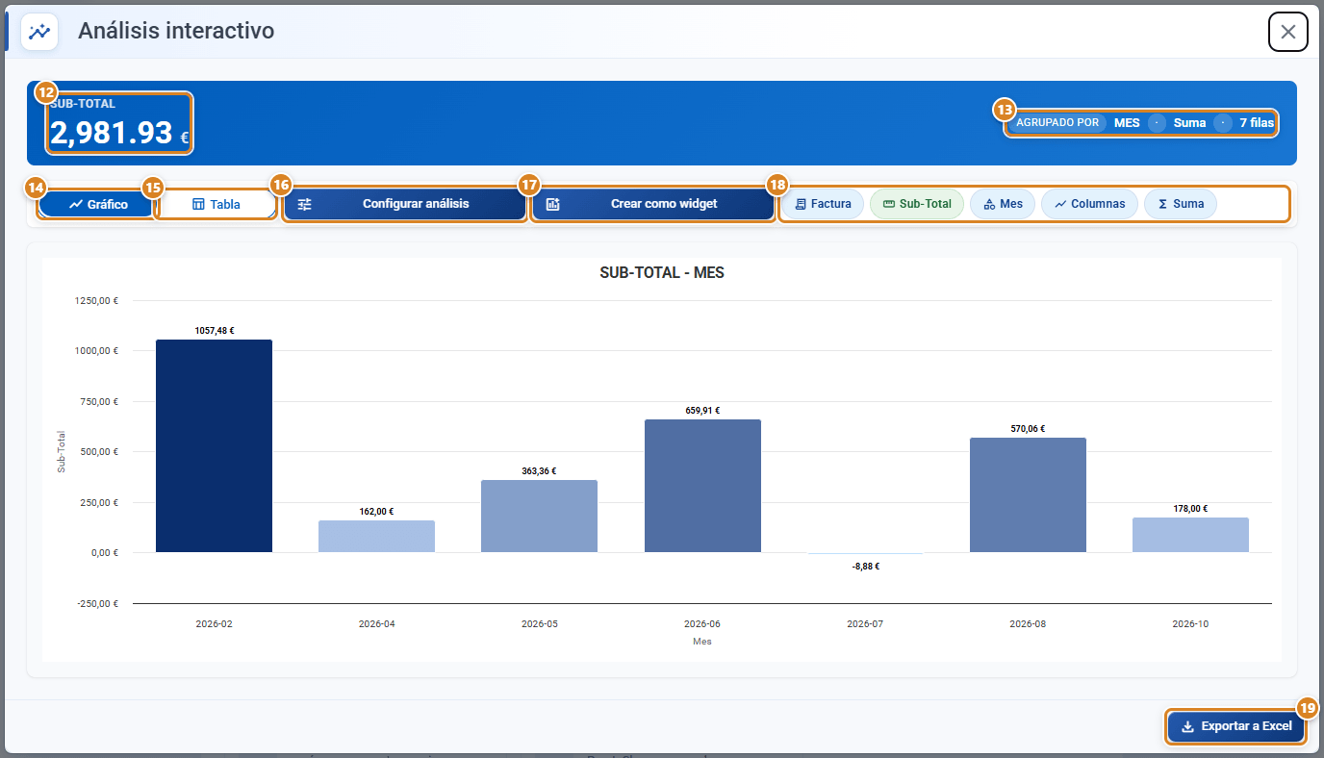Click the MES badge in grouped-by summary
The height and width of the screenshot is (758, 1324).
pyautogui.click(x=1127, y=123)
